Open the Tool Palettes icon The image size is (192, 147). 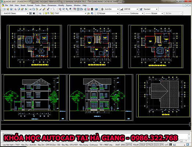click(81, 9)
